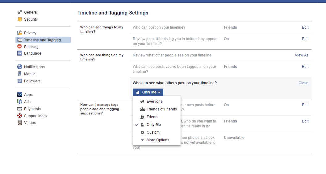Click the Privacy padlock icon

point(20,33)
